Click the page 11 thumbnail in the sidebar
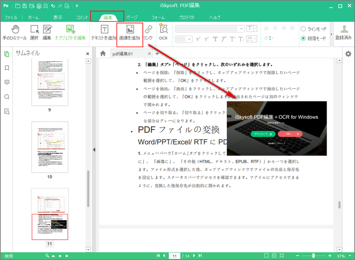355x260 pixels. tap(50, 227)
